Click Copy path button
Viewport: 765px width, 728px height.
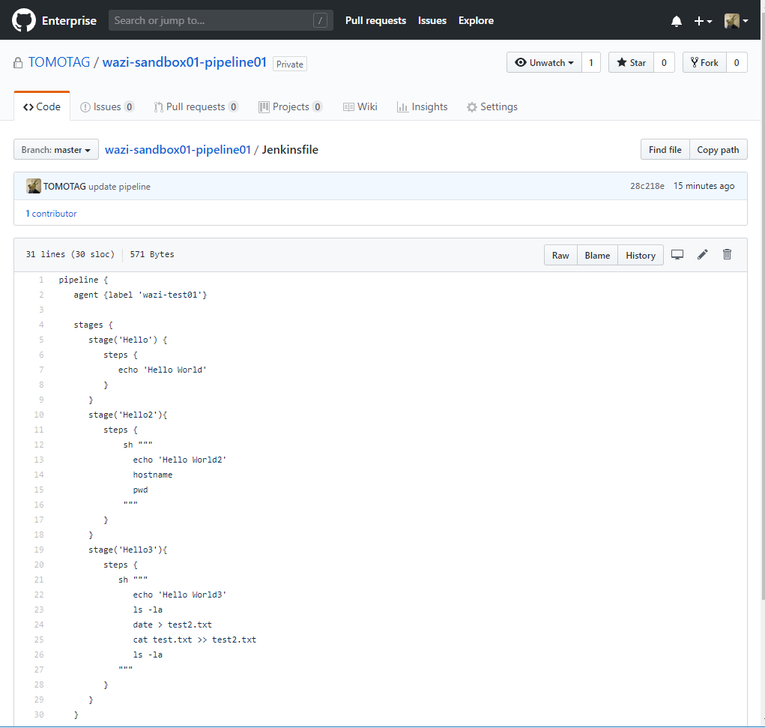[718, 149]
